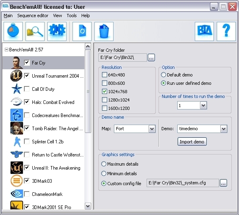This screenshot has height=215, width=239.
Task: Select the Custom config file radio button
Action: click(x=104, y=184)
